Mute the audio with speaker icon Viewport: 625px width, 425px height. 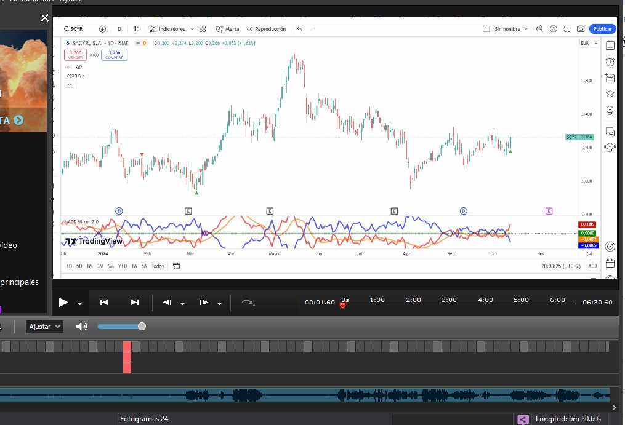pos(81,327)
